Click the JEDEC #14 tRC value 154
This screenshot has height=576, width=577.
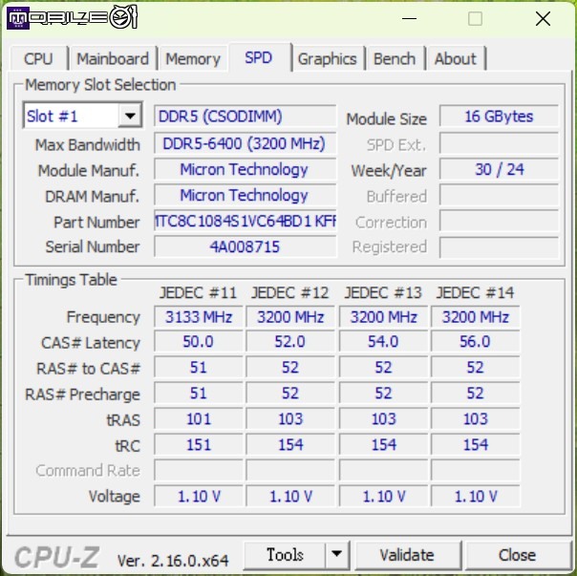point(475,444)
